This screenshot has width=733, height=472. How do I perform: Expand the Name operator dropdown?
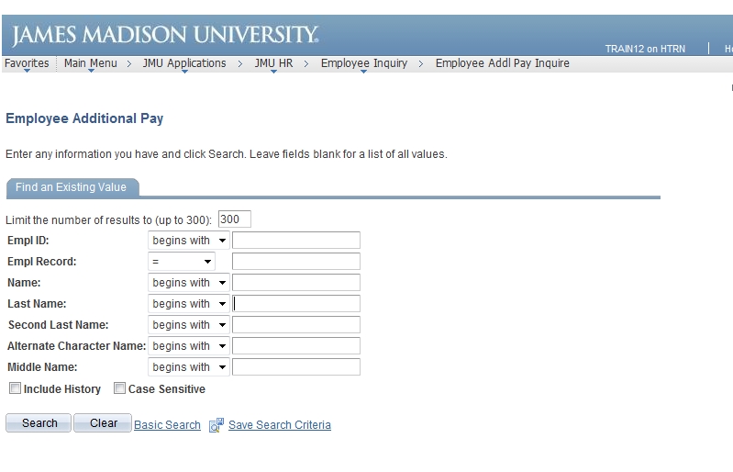(189, 283)
